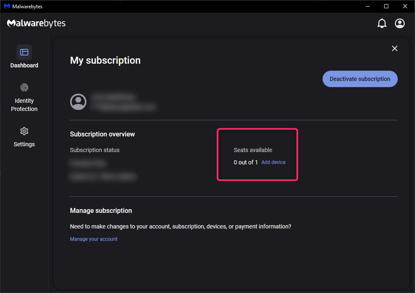415x293 pixels.
Task: Click Deactivate subscription button
Action: (360, 79)
